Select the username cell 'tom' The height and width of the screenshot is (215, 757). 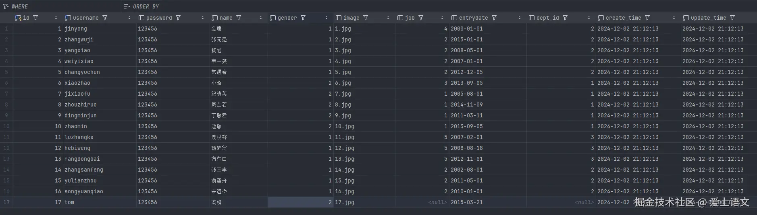pyautogui.click(x=100, y=202)
